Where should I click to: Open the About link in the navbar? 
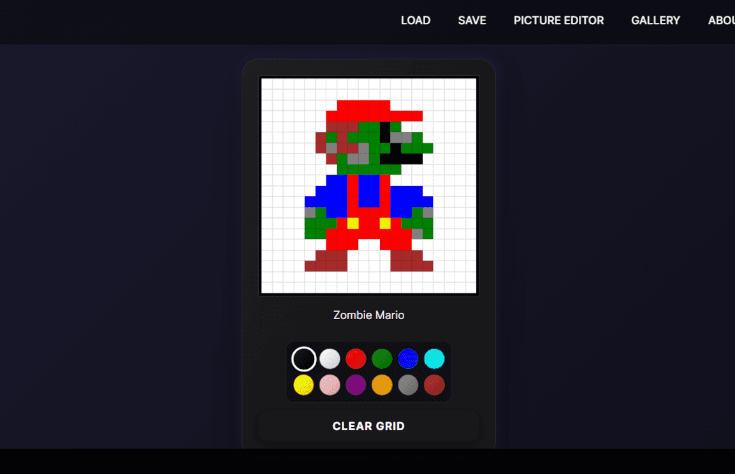click(722, 20)
